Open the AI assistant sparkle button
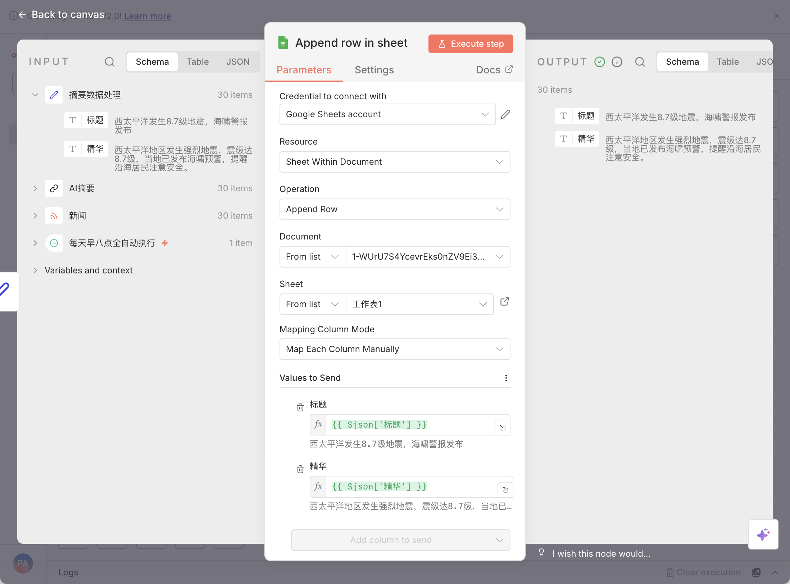 pos(763,534)
